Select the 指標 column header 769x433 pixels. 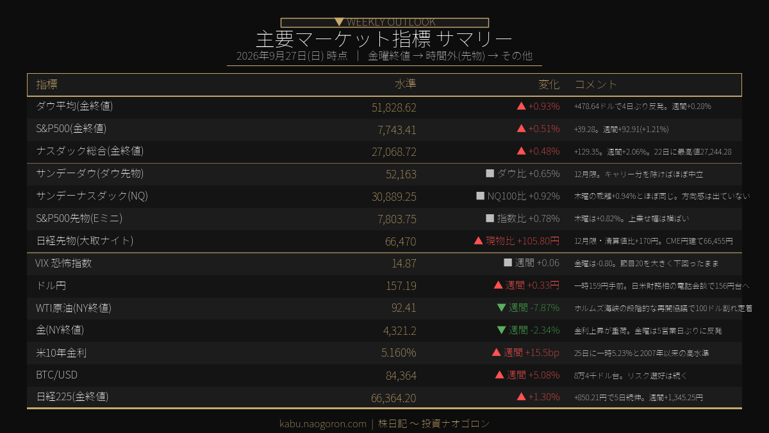pos(47,85)
